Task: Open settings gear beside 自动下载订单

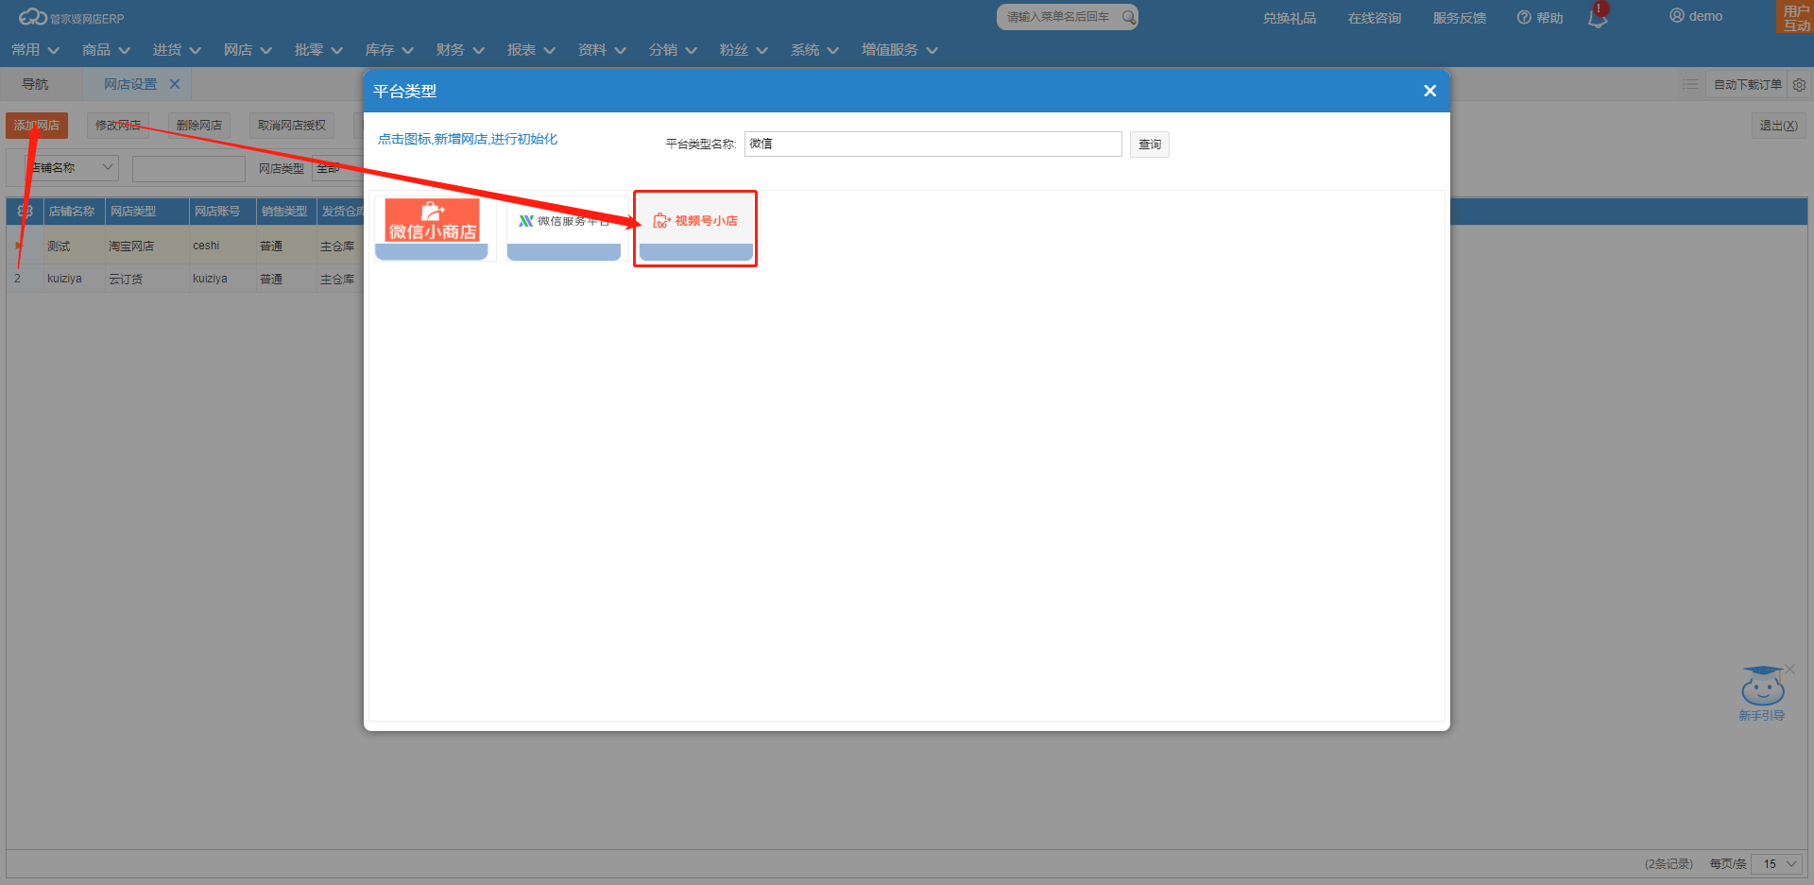Action: 1800,85
